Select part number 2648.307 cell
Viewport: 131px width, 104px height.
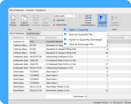pyautogui.click(x=37, y=64)
